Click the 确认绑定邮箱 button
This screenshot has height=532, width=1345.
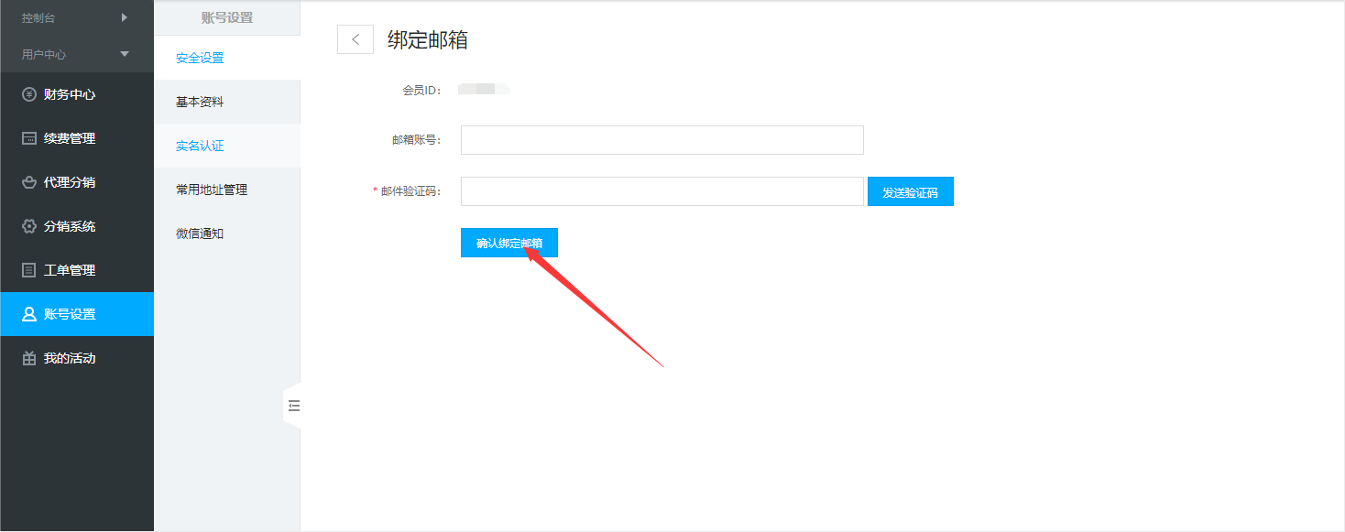pyautogui.click(x=508, y=243)
